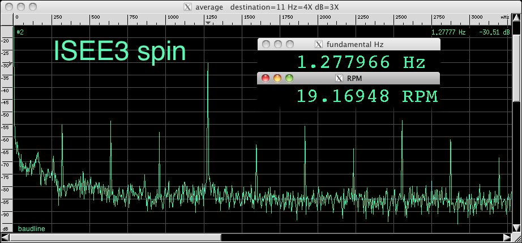This screenshot has width=522, height=243.
Task: Click the horizontal scrollbar right arrow
Action: pos(507,237)
